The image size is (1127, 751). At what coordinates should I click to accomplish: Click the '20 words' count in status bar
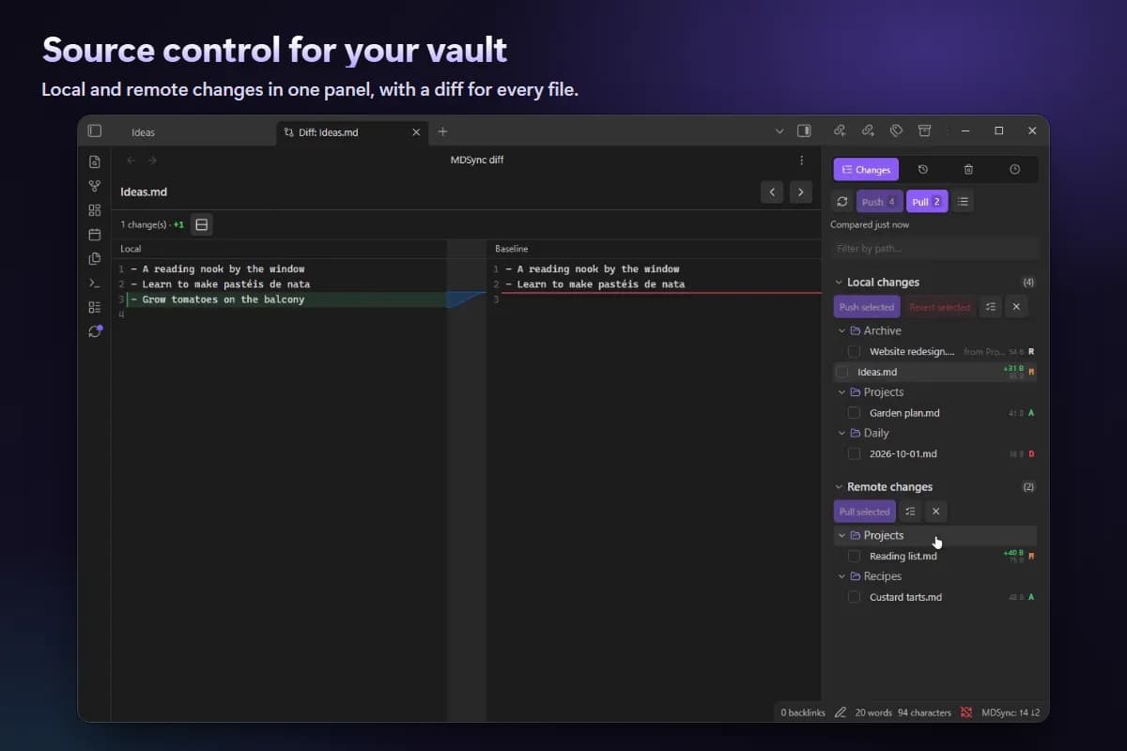tap(873, 713)
